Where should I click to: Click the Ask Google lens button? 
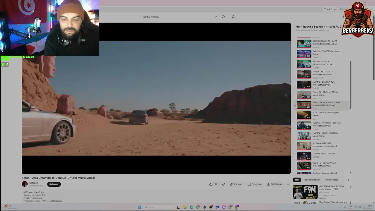pos(330,9)
